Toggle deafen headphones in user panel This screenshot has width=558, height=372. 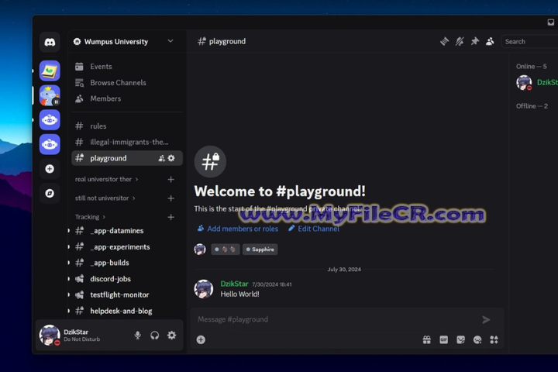pos(154,336)
